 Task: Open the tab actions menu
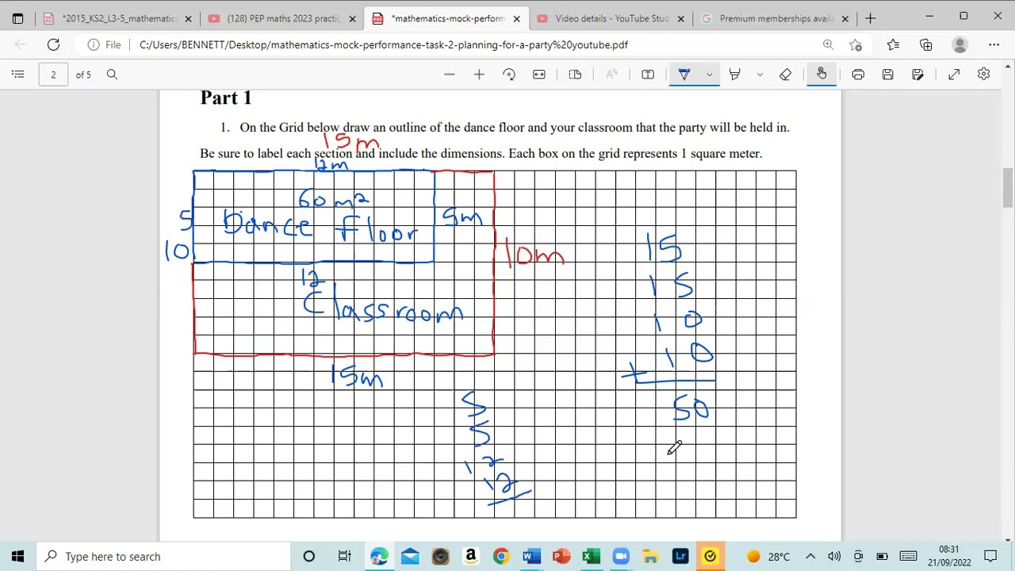[x=17, y=18]
